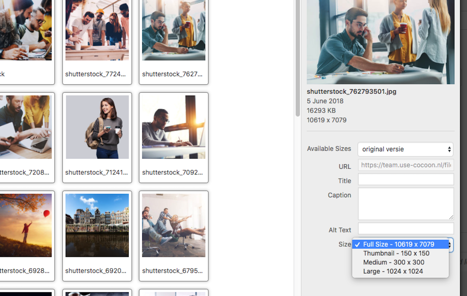Click the large preview image in details
The height and width of the screenshot is (296, 467).
pos(380,42)
